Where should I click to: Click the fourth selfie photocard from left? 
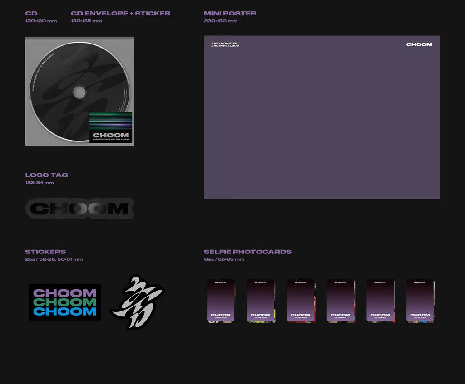coord(341,300)
